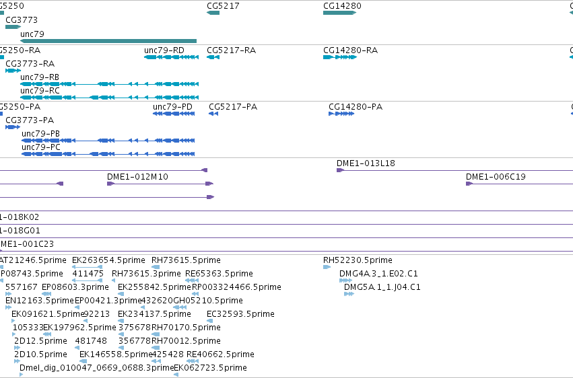Click the 2D12.5prime EST glyph
Viewport: 573px width, 378px height.
[x=17, y=348]
